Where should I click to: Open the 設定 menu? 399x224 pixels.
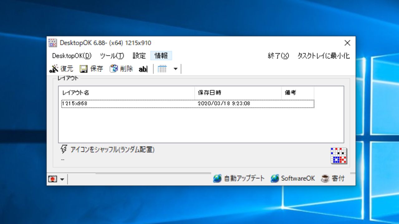139,56
